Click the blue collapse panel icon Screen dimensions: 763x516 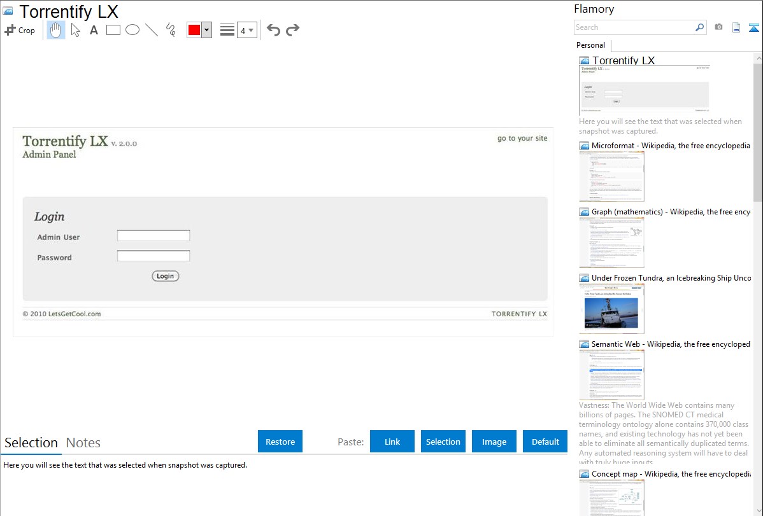tap(753, 27)
